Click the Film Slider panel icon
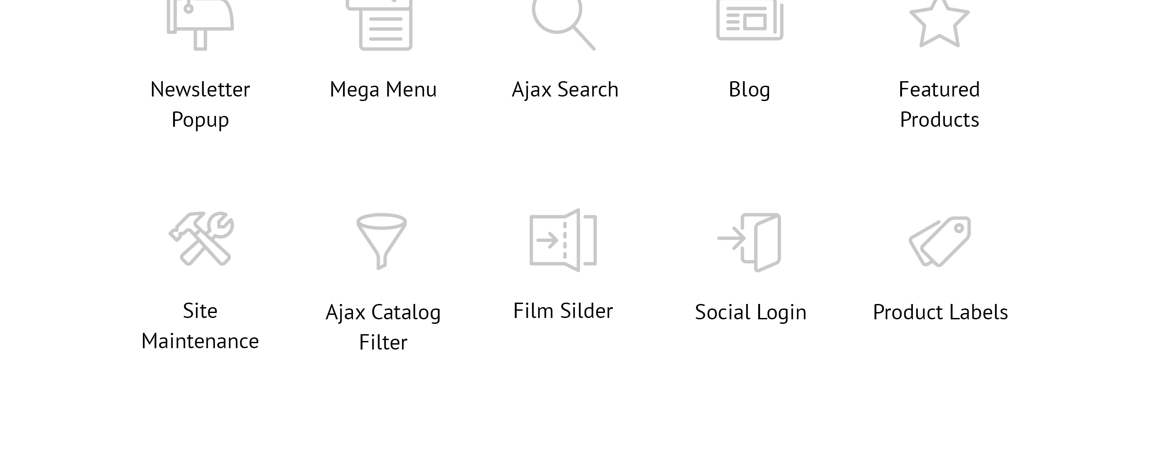The image size is (1154, 451). (x=563, y=240)
